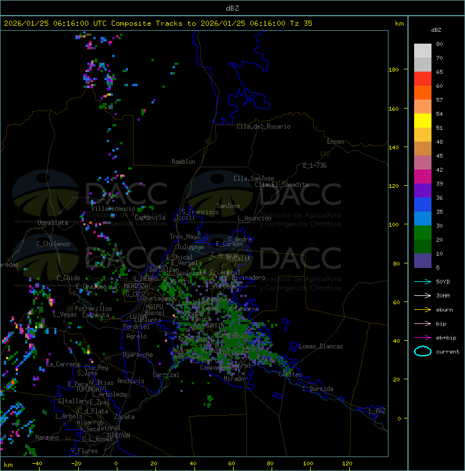465x471 pixels.
Task: Click the cyan 'current' ellipse symbol
Action: point(423,351)
